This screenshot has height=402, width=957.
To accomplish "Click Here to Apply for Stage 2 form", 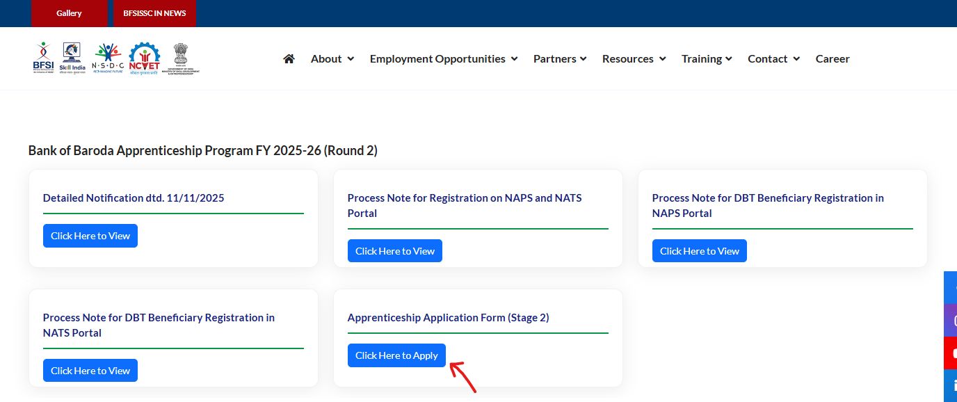I will [x=396, y=355].
